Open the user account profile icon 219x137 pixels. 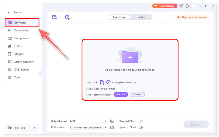pos(181,6)
